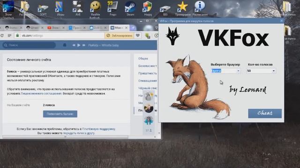Open the browser selection combo box arrow

tap(239, 71)
